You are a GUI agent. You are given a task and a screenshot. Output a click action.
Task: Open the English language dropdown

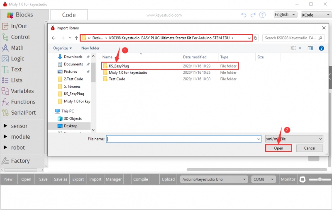(285, 15)
